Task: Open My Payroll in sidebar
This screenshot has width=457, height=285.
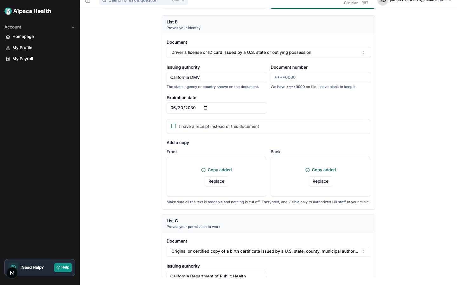Action: pos(23,59)
